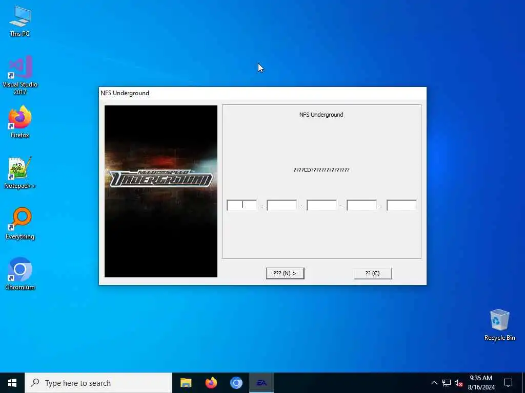The width and height of the screenshot is (525, 393).
Task: Select the EA installer taskbar icon
Action: 261,383
